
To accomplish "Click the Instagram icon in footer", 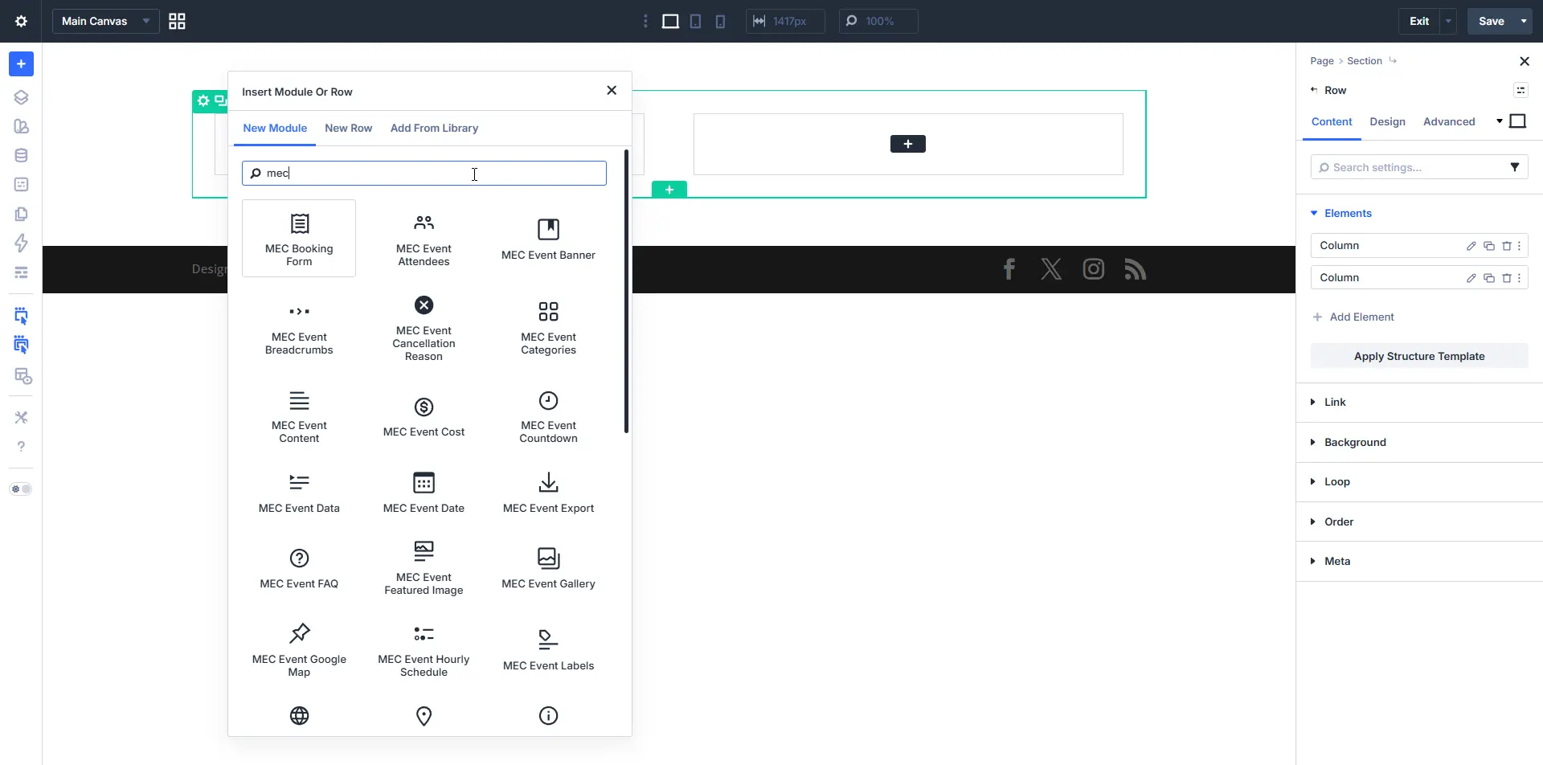I will [1094, 269].
